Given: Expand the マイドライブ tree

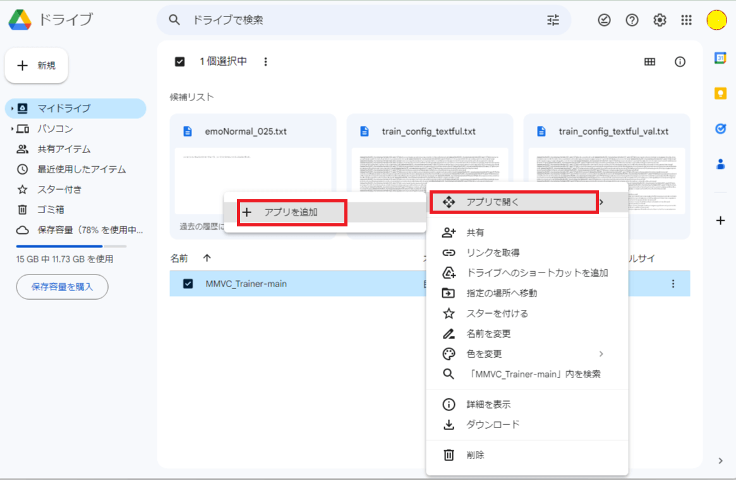Looking at the screenshot, I should click(x=11, y=109).
